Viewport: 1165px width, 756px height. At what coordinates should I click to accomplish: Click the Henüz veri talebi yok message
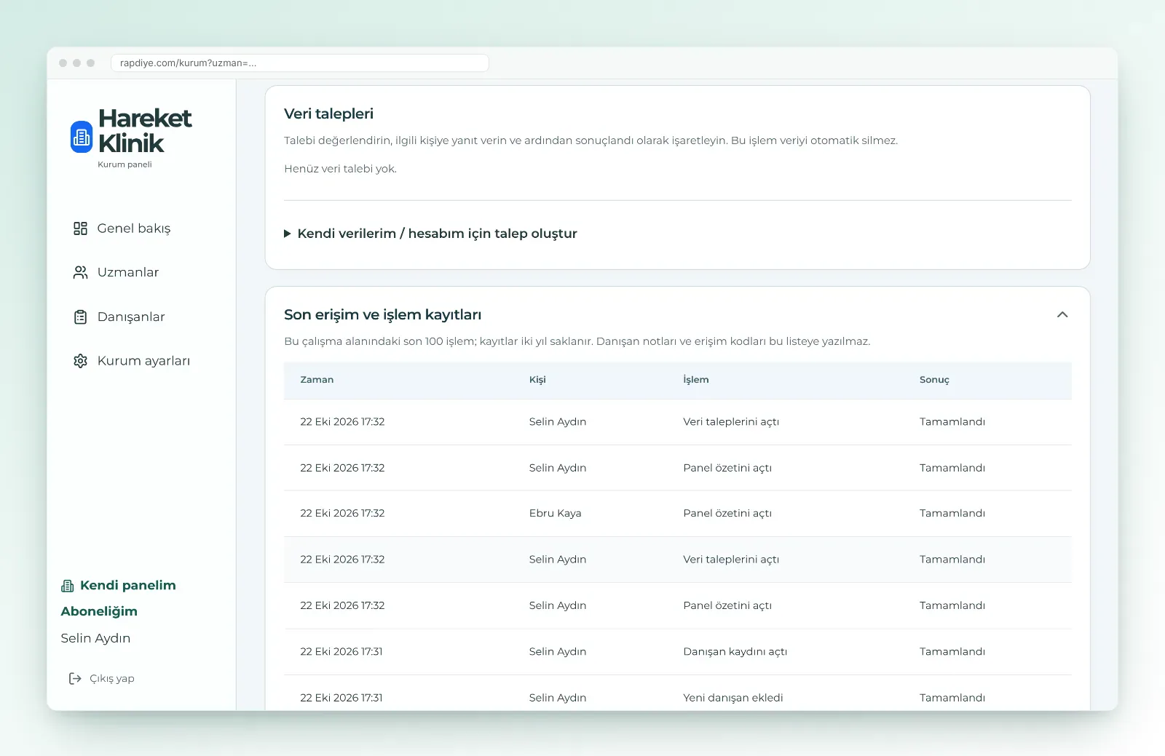pyautogui.click(x=340, y=169)
